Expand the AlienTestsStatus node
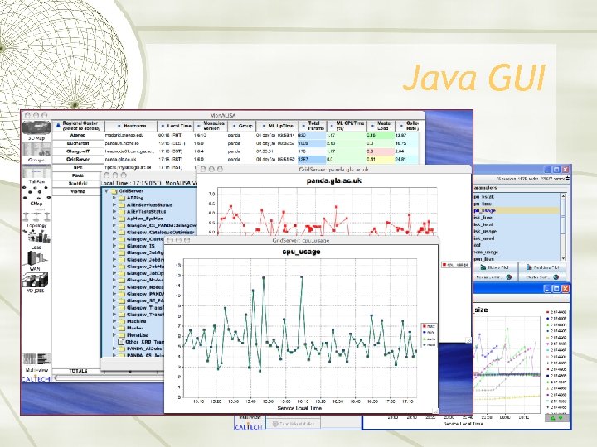 (114, 212)
